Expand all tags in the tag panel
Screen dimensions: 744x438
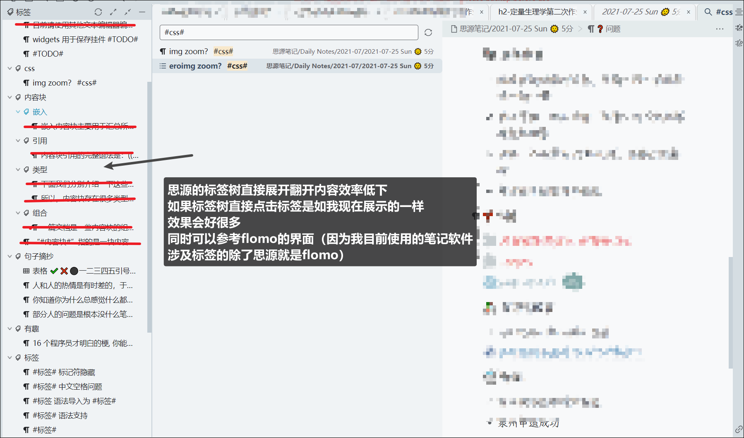coord(113,12)
